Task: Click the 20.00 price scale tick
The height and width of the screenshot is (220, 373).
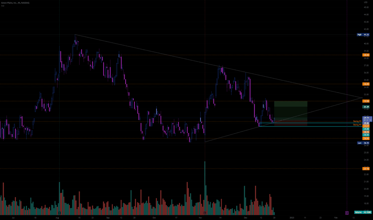Action: (366, 189)
